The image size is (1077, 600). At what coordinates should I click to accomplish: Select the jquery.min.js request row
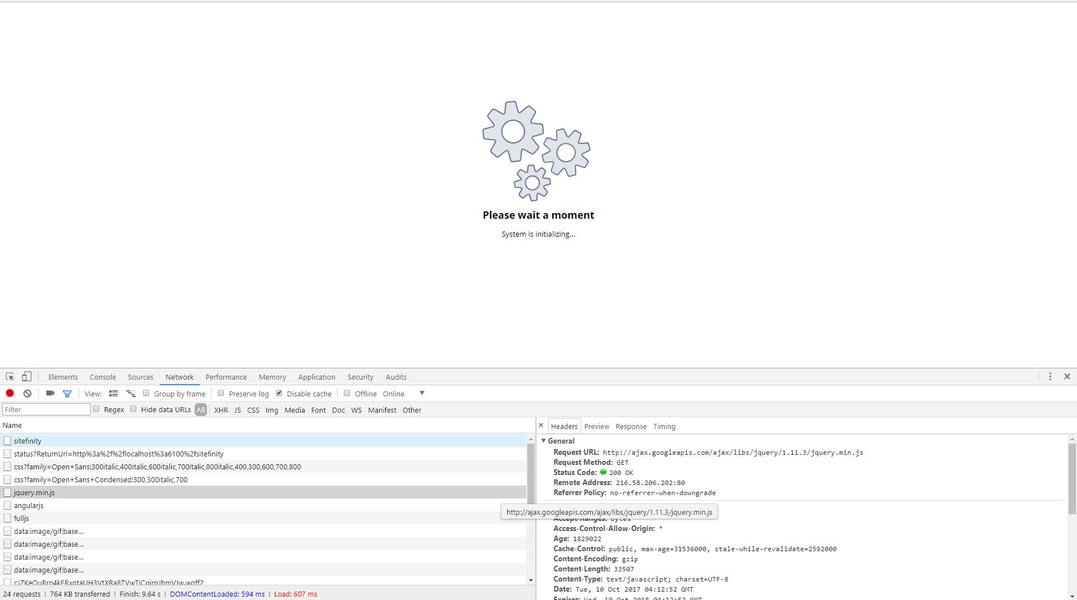tap(263, 492)
